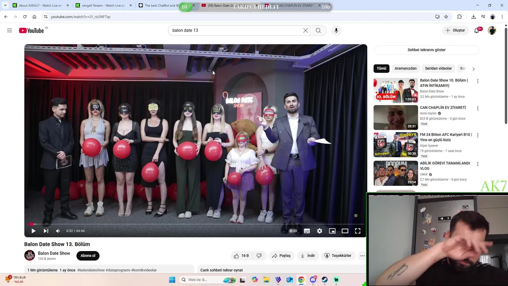Screen dimensions: 508x286
Task: Clear the search box text
Action: click(306, 30)
